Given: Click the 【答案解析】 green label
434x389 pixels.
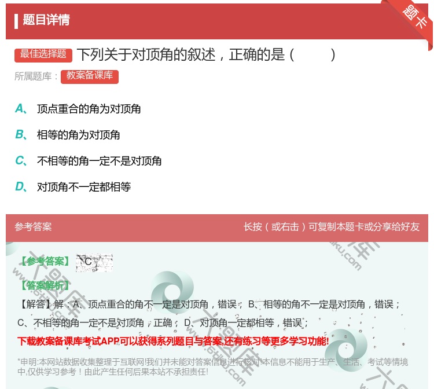Looking at the screenshot, I should [x=45, y=285].
